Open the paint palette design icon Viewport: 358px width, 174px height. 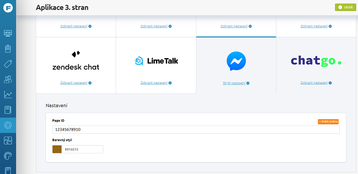(x=8, y=156)
